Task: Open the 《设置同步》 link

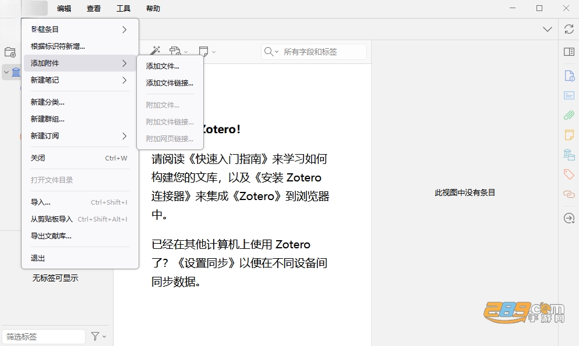Action: 206,263
